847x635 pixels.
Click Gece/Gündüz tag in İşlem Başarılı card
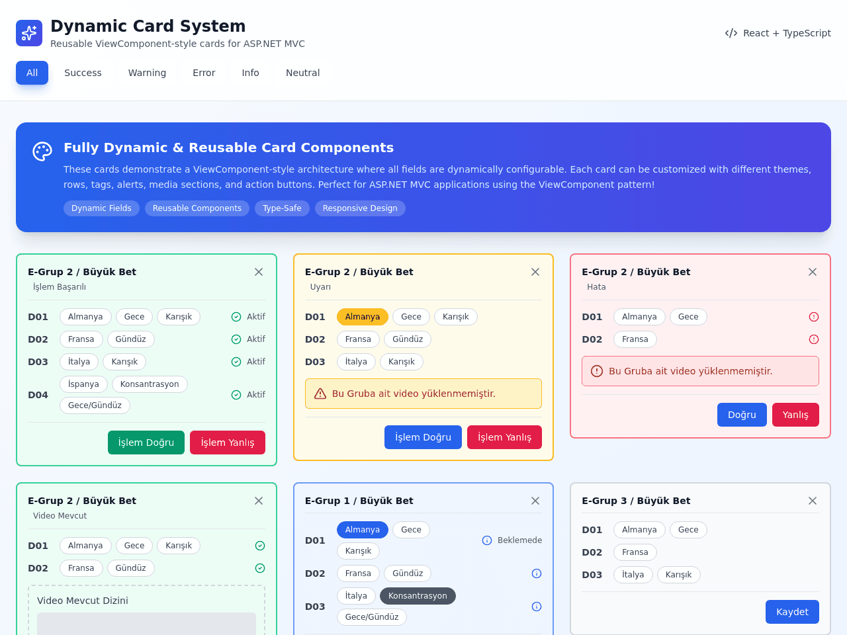click(x=95, y=405)
